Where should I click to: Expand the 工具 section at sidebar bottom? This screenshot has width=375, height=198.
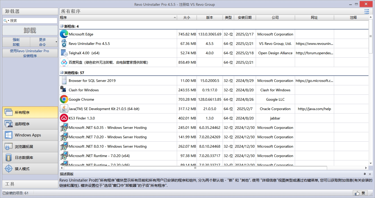point(30,184)
